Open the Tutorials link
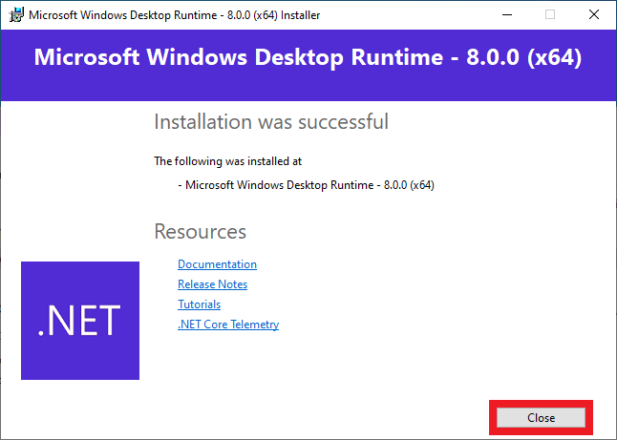The image size is (617, 440). [199, 304]
